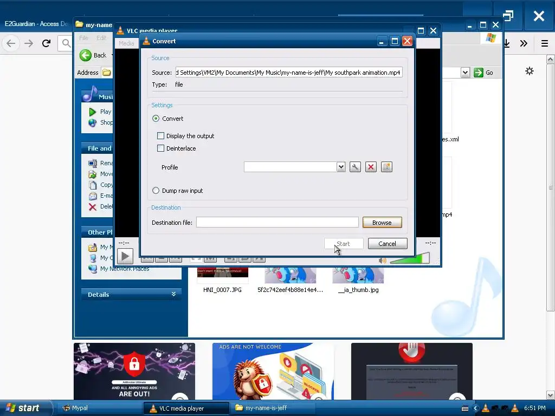
Task: Click Shop for music online icon
Action: pyautogui.click(x=92, y=122)
